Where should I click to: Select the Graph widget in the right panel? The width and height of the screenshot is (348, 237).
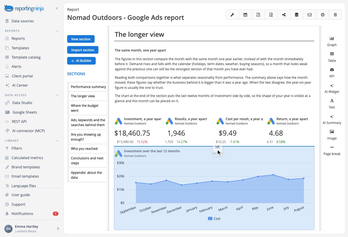click(332, 41)
